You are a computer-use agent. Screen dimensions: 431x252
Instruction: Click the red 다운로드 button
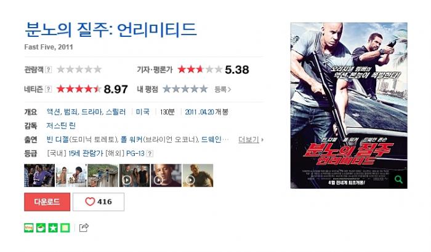tap(47, 202)
